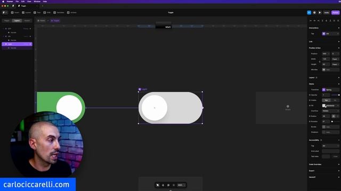Click the Aria Label input field
Viewport: 341px width, 191px height.
[x=330, y=151]
